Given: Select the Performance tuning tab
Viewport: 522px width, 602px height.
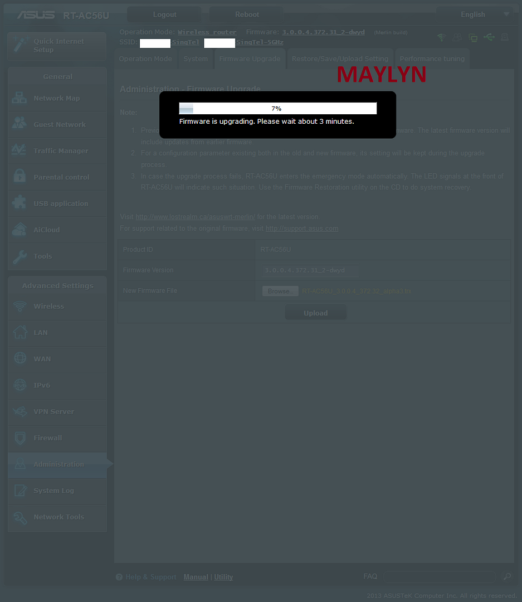Looking at the screenshot, I should (x=432, y=59).
